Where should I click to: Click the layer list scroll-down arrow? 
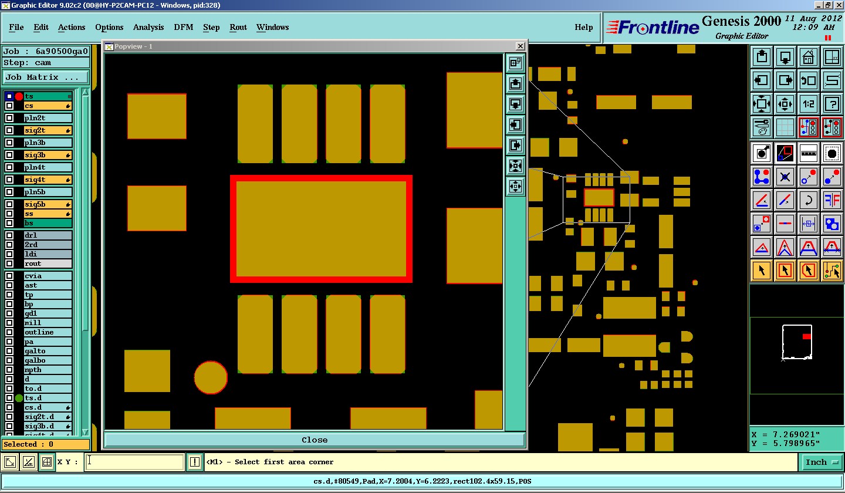coord(85,432)
